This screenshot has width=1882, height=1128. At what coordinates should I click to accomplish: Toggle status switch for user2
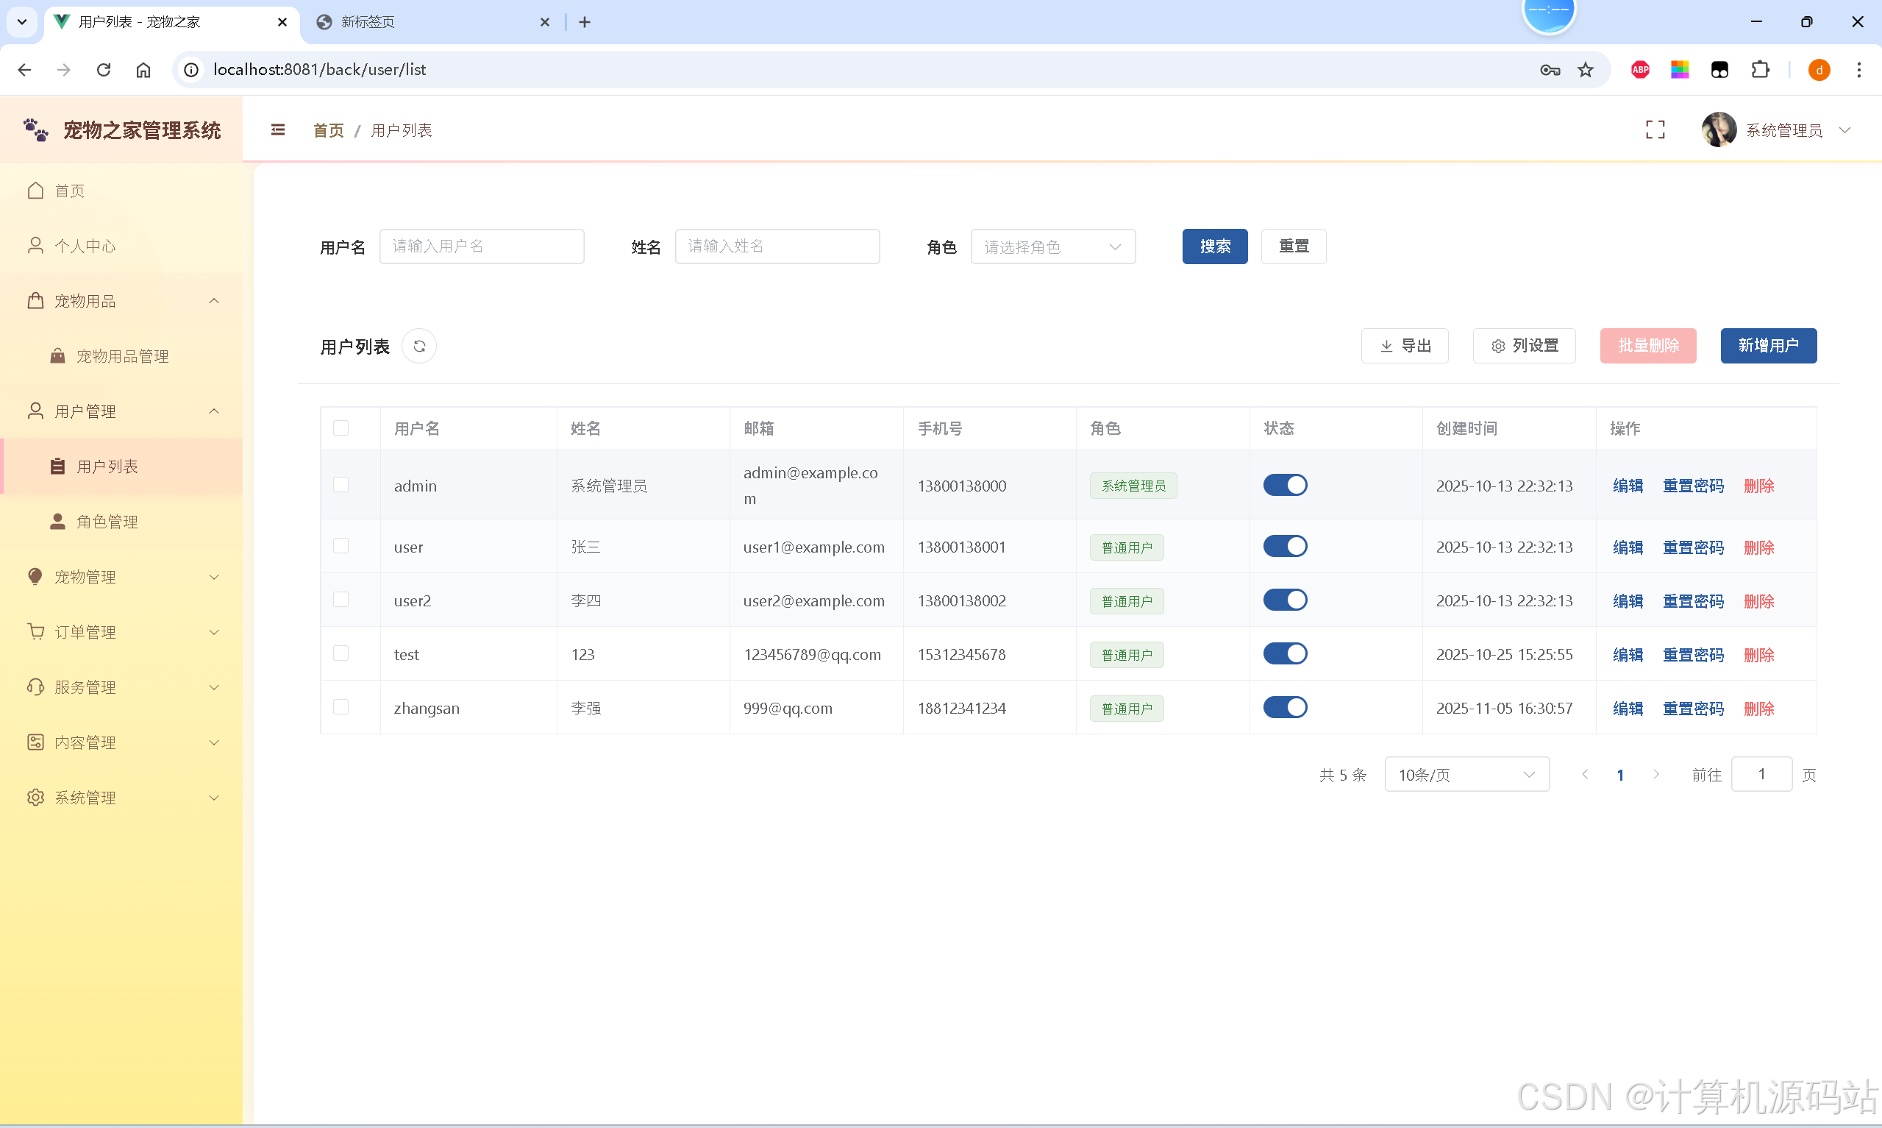1285,600
